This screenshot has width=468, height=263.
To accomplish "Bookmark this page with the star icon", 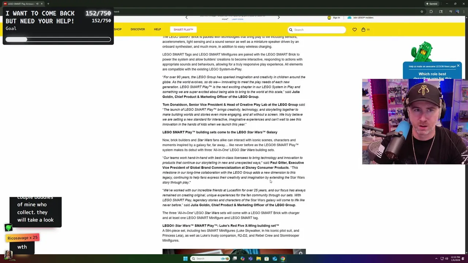I will (422, 11).
